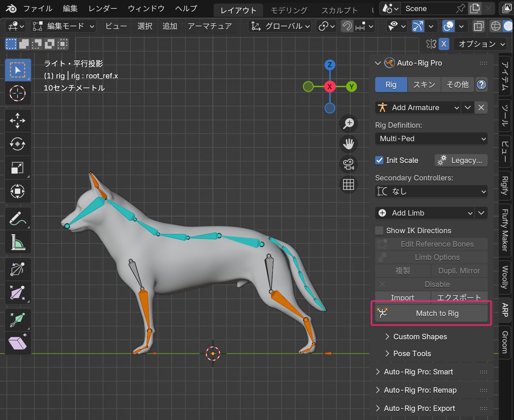This screenshot has height=420, width=514.
Task: Uncheck the Init Scale checkbox
Action: [379, 160]
